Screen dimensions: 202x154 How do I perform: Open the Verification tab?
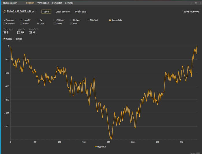pyautogui.click(x=43, y=3)
